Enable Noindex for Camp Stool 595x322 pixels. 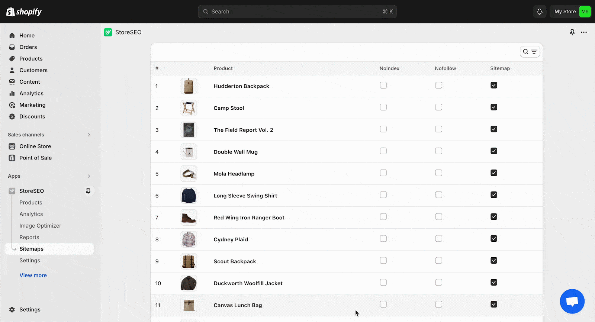(383, 107)
